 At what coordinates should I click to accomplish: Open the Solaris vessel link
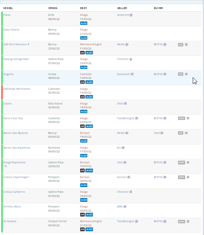[7, 104]
